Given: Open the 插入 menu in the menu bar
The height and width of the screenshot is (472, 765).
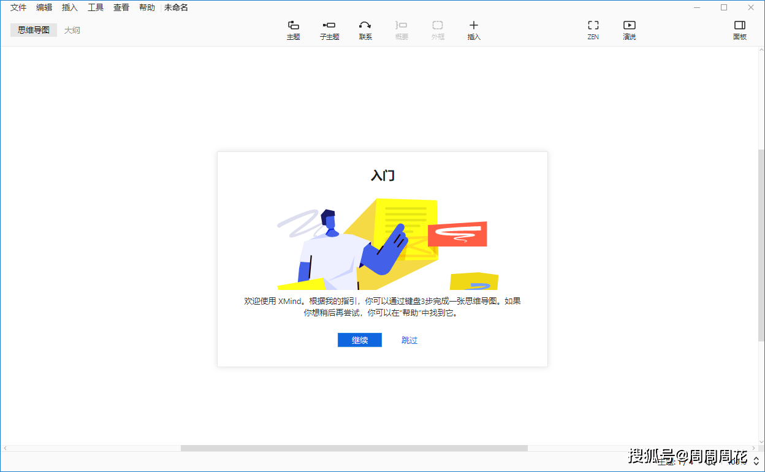Looking at the screenshot, I should click(x=70, y=7).
